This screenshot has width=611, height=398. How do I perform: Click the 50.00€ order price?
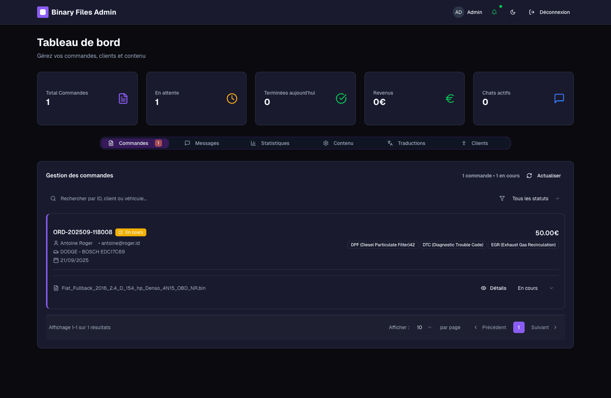(x=547, y=233)
